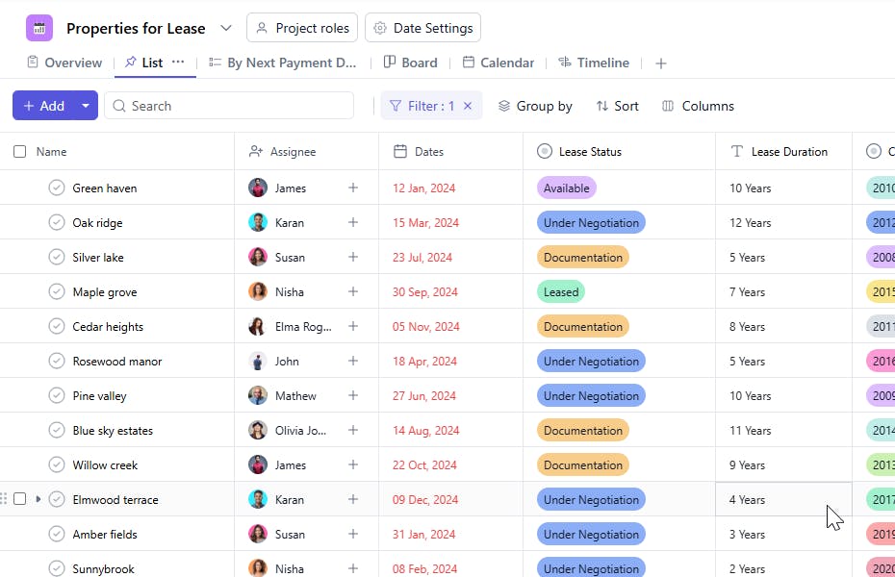Open the Sort options
Image resolution: width=895 pixels, height=577 pixels.
click(x=617, y=106)
